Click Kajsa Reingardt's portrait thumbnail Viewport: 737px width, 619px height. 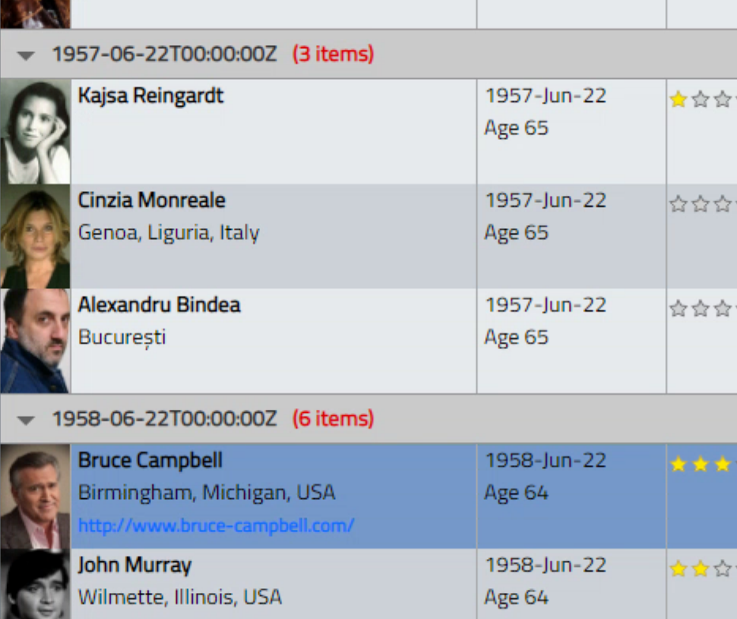coord(36,131)
